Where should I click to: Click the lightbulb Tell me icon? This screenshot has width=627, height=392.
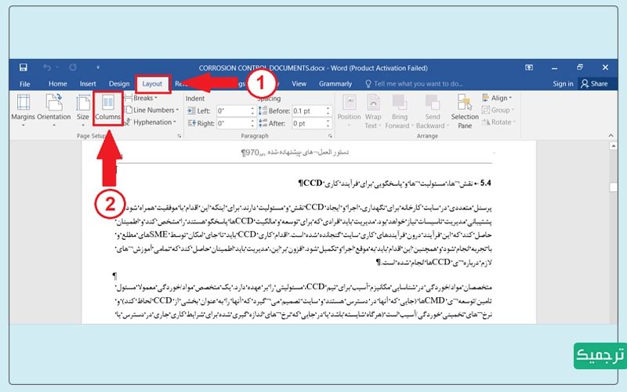[368, 84]
